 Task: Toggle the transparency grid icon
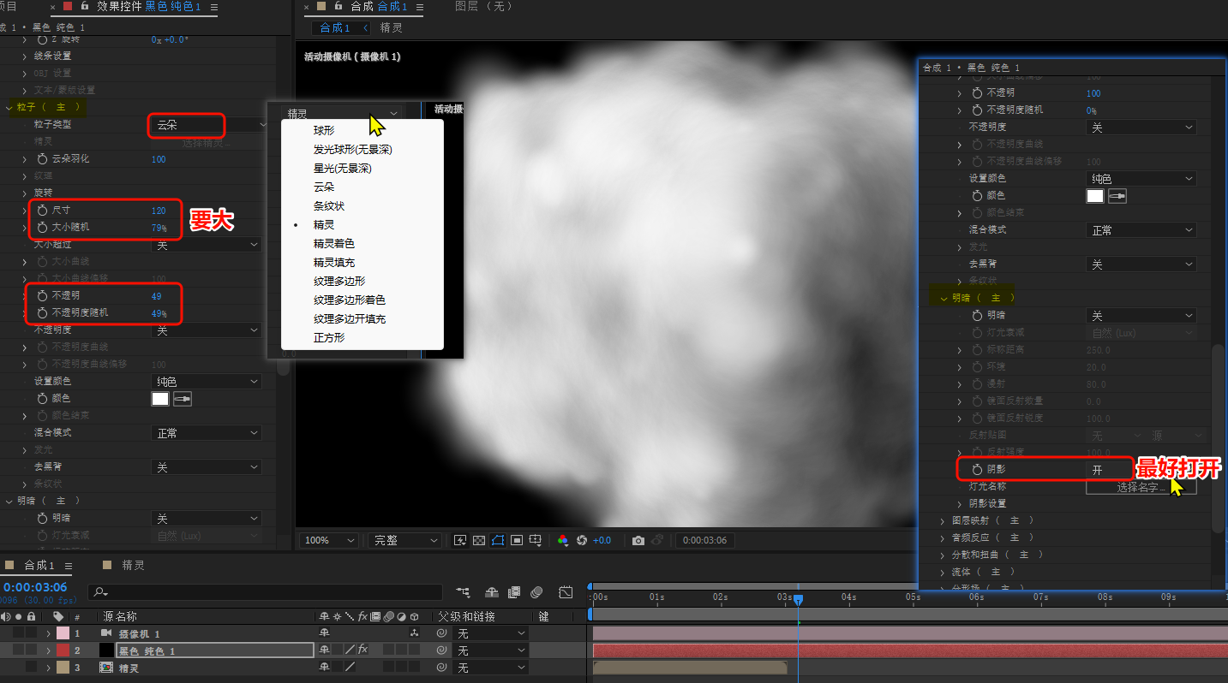pos(479,540)
